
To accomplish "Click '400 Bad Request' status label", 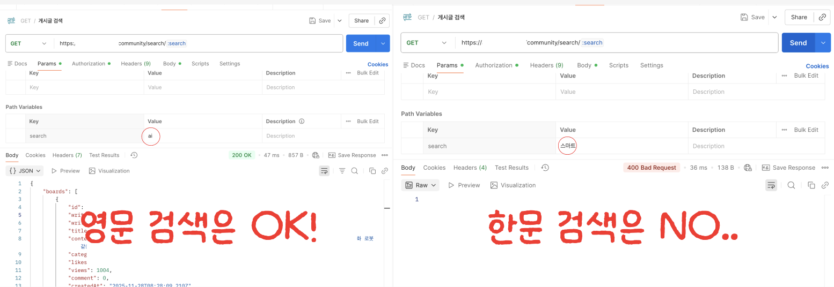I will pyautogui.click(x=652, y=168).
